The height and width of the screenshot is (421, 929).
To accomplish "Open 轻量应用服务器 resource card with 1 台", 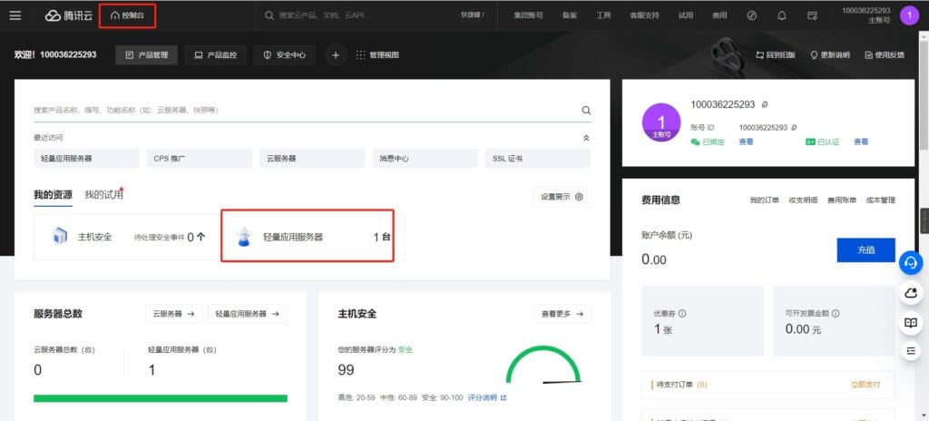I will pos(308,236).
